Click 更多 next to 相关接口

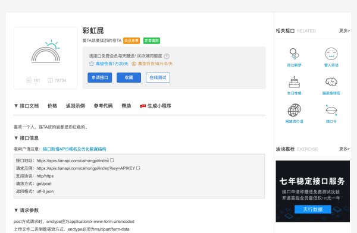(345, 30)
